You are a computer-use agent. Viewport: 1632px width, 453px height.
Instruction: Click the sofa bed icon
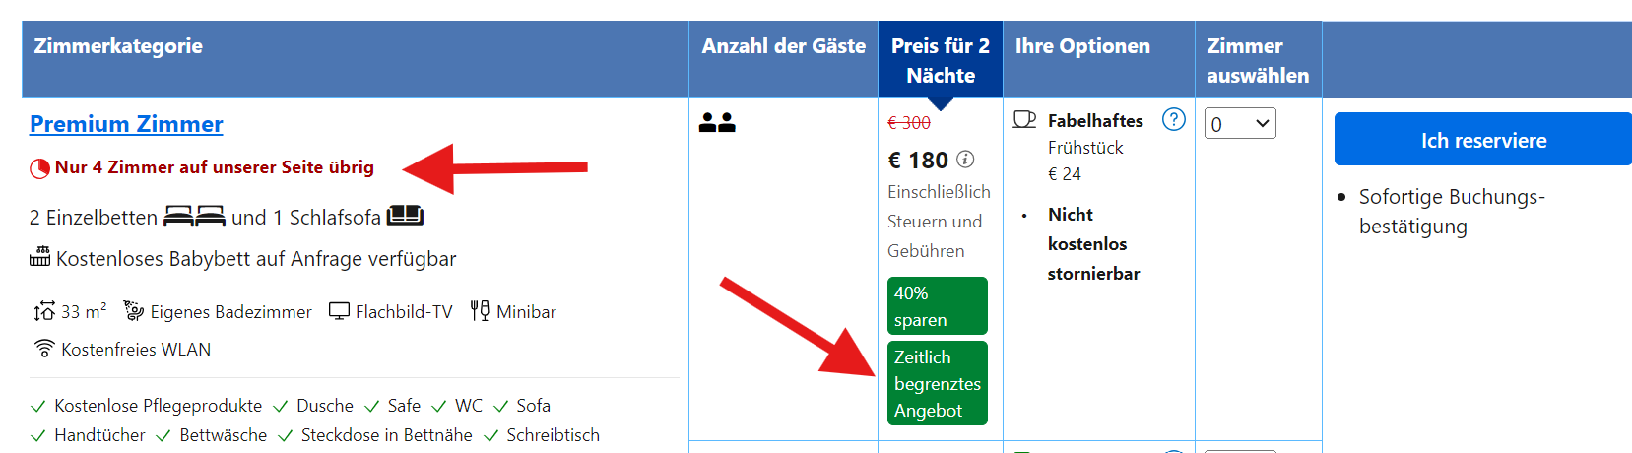(x=405, y=216)
